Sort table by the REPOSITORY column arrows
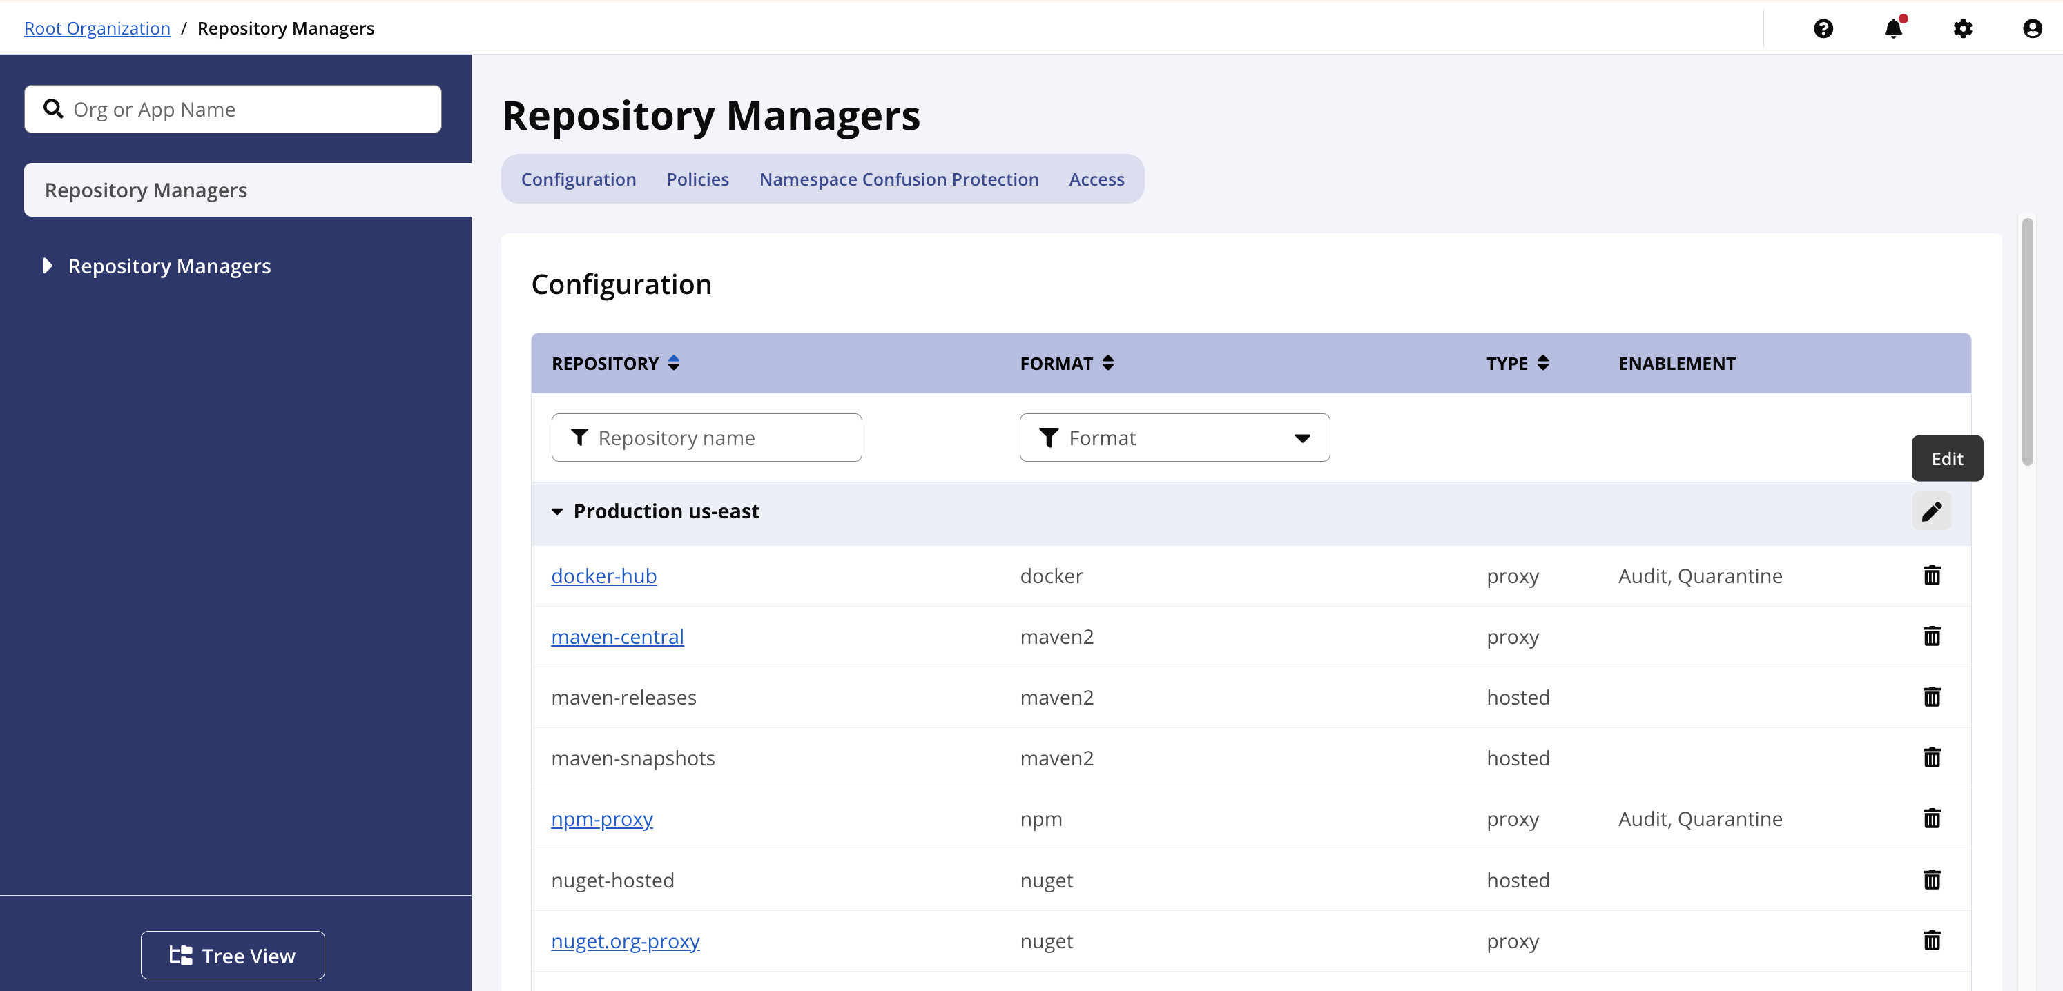 coord(674,364)
